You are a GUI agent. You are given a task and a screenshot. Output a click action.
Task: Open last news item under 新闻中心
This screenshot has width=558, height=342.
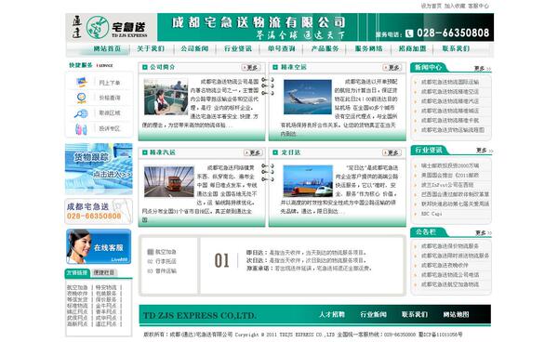click(x=453, y=130)
